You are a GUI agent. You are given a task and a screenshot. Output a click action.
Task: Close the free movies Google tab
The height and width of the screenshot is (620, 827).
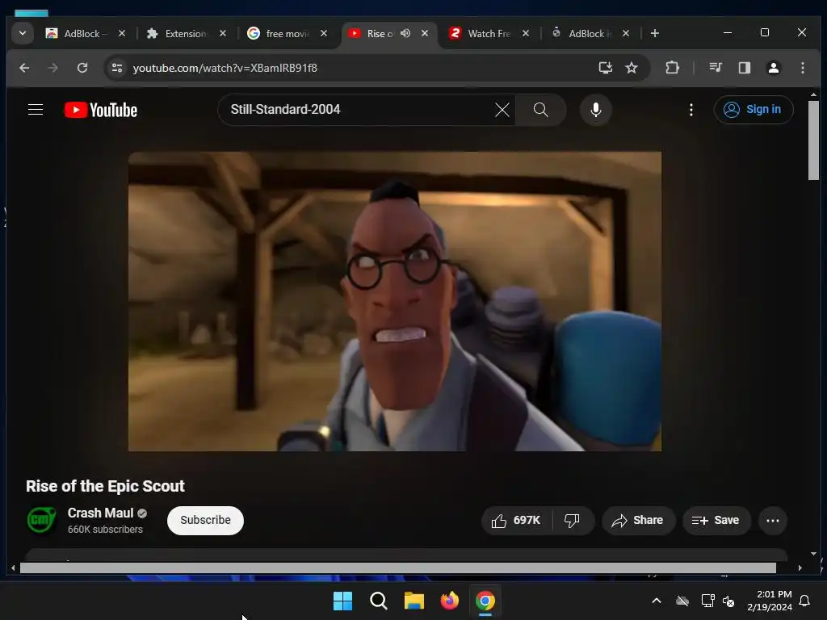[x=323, y=33]
